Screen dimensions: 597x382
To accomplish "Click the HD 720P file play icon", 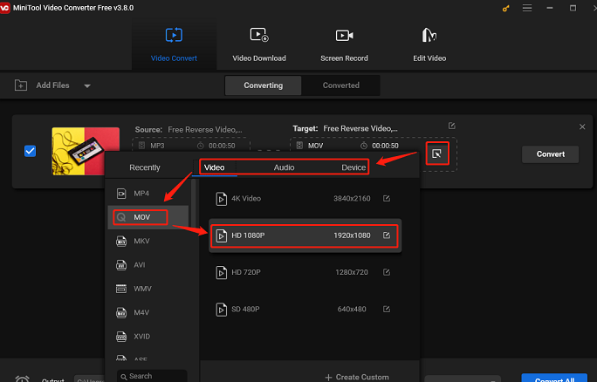I will click(221, 272).
